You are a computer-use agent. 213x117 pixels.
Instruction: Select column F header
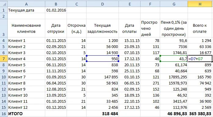[x=150, y=4]
